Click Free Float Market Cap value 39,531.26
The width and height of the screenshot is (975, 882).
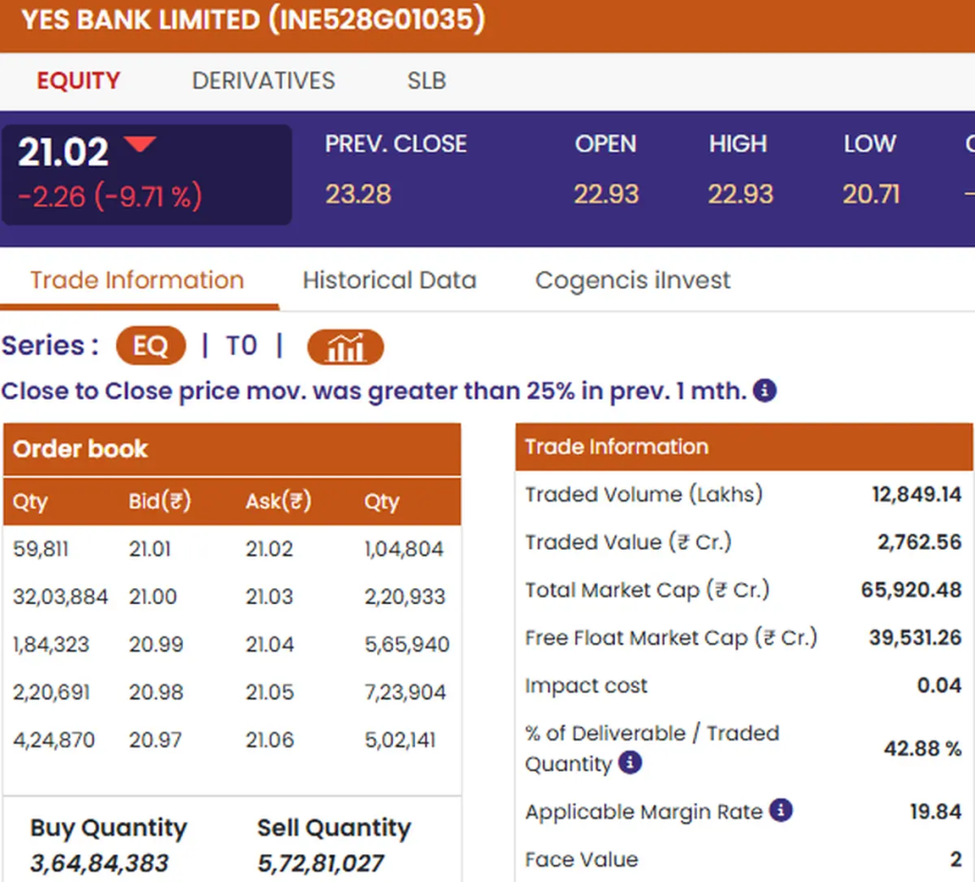point(915,637)
